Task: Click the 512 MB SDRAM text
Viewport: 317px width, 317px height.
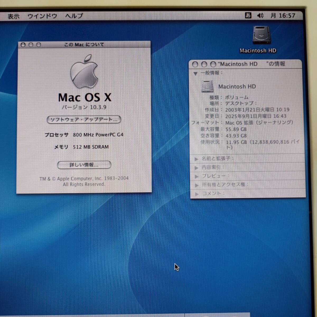Action: tap(91, 147)
